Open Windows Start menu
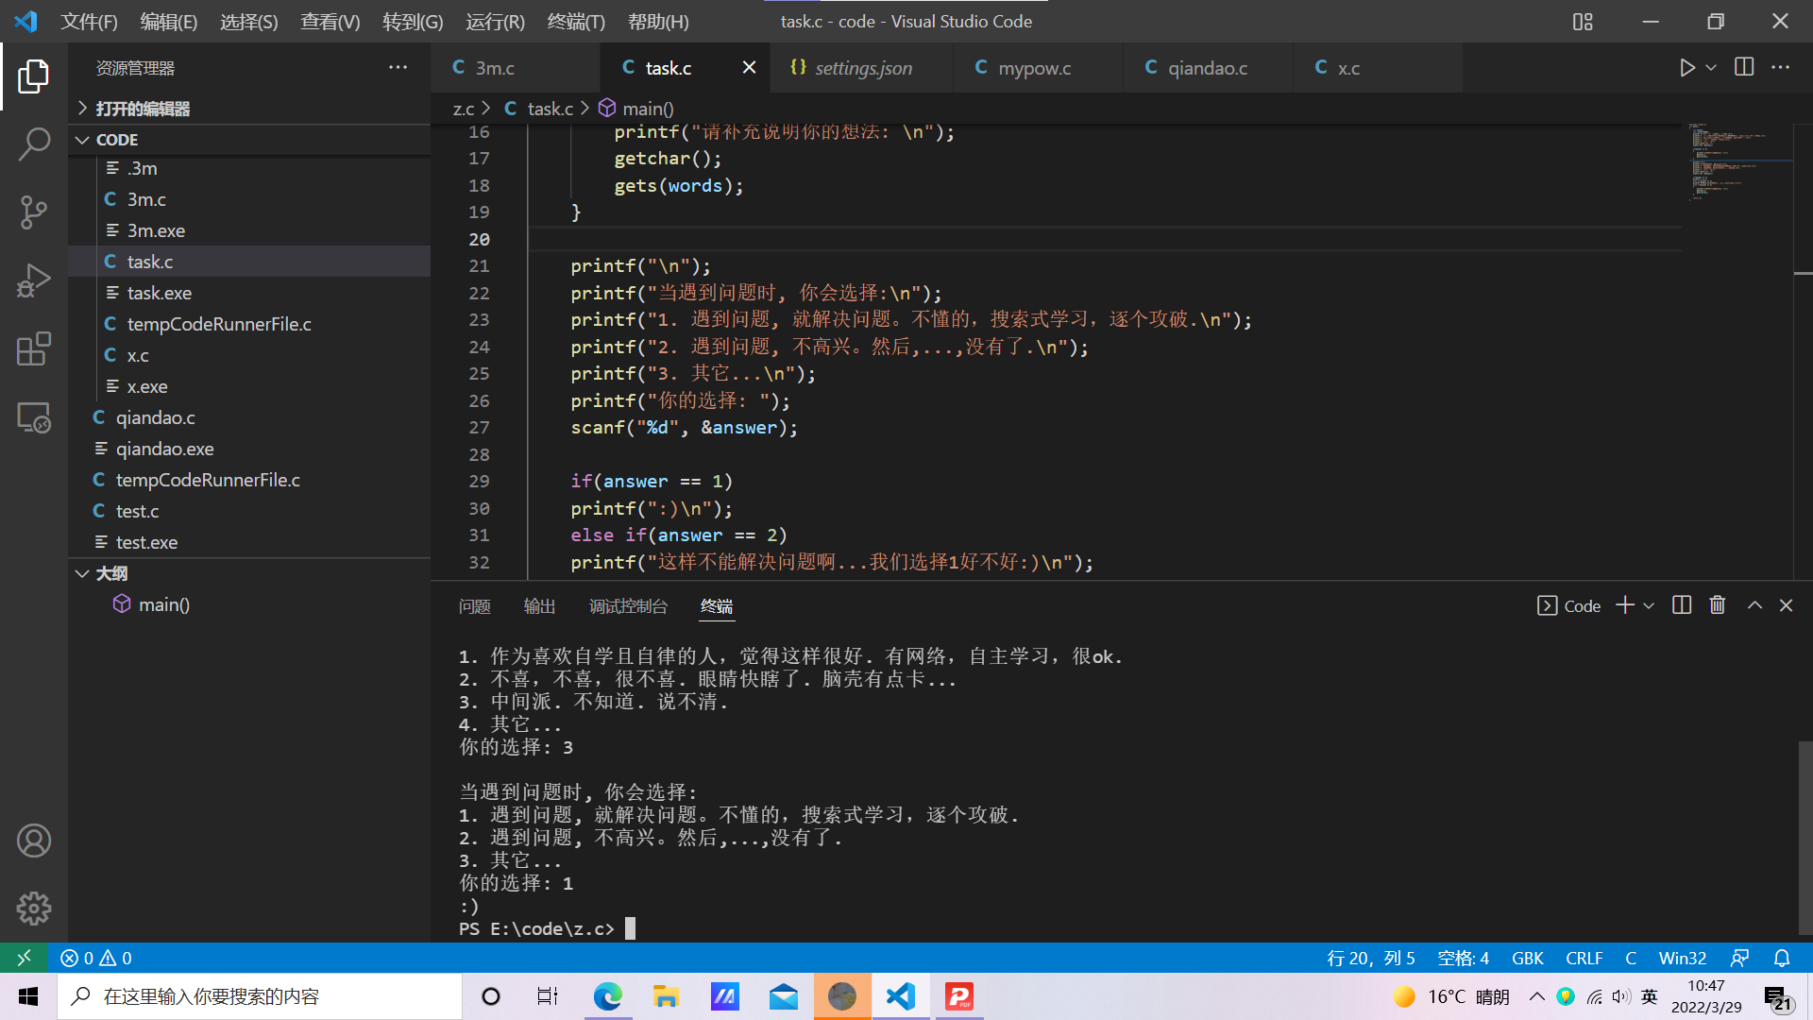Viewport: 1813px width, 1020px height. click(x=28, y=996)
